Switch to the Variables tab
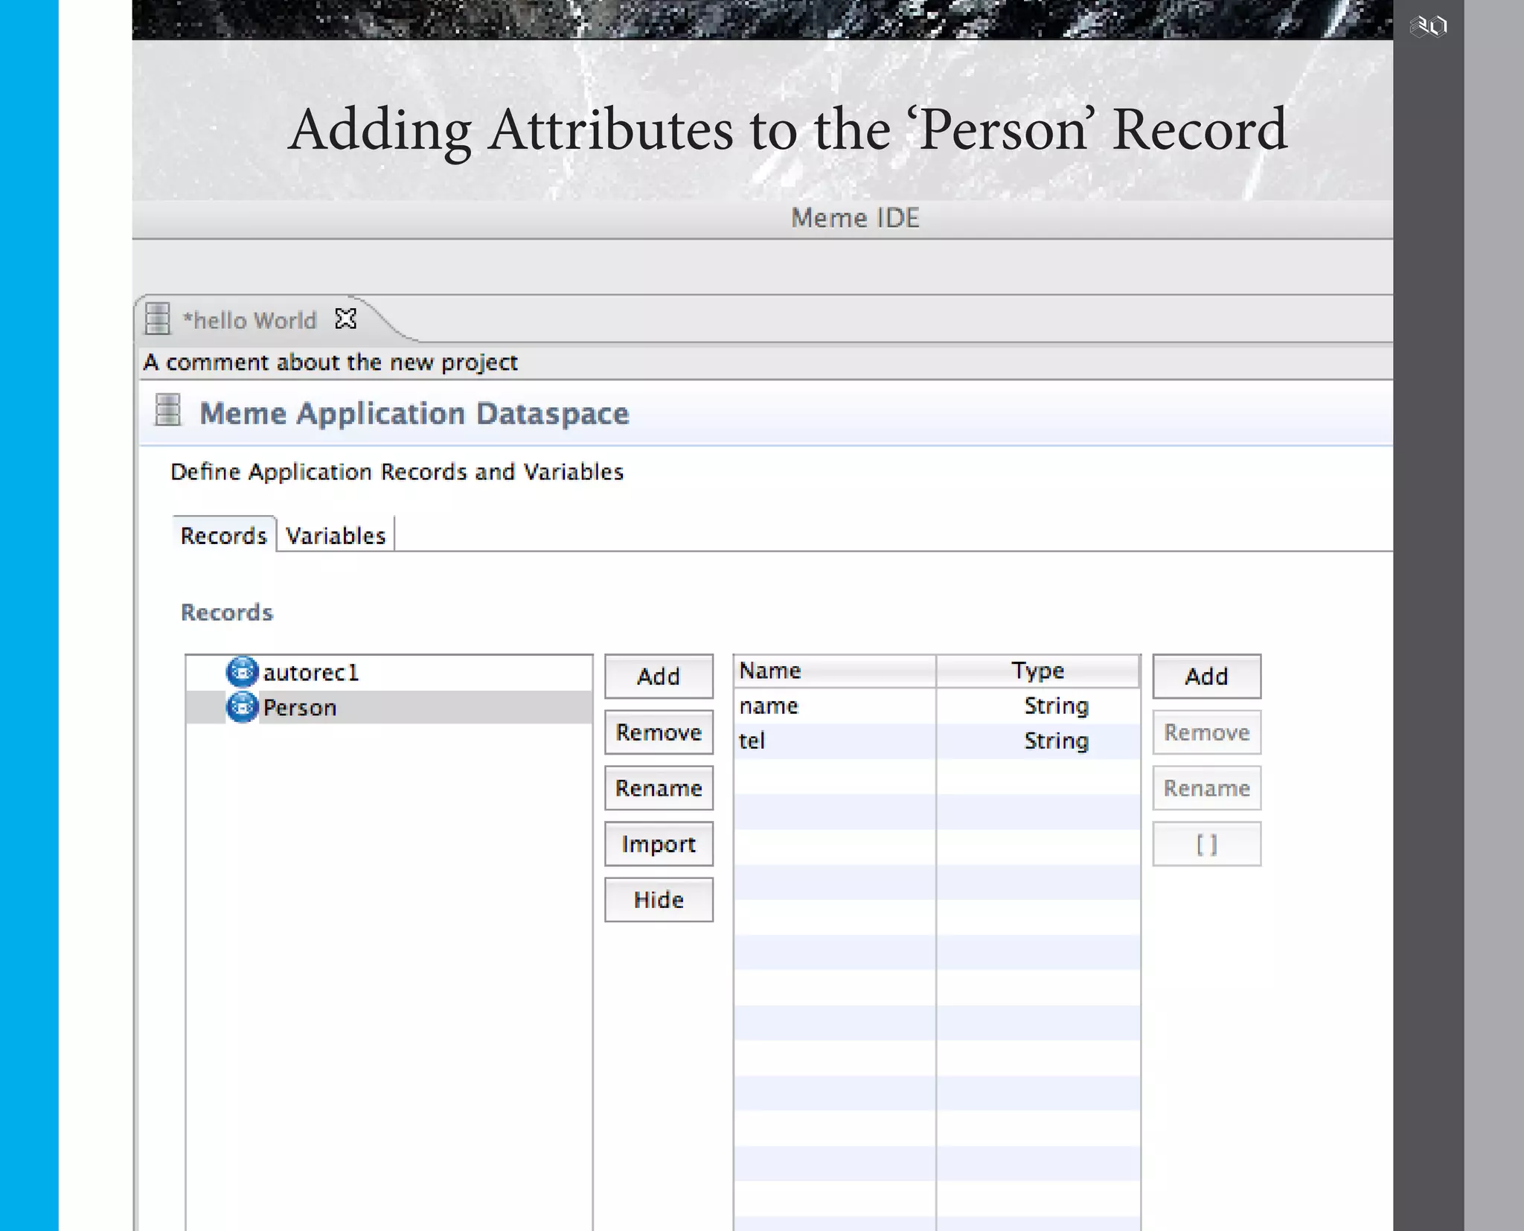1524x1231 pixels. pyautogui.click(x=336, y=535)
